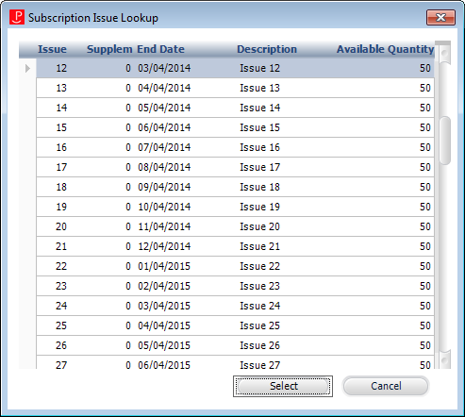Confirm choice with the Select button
Viewport: 465px width, 417px height.
[283, 386]
